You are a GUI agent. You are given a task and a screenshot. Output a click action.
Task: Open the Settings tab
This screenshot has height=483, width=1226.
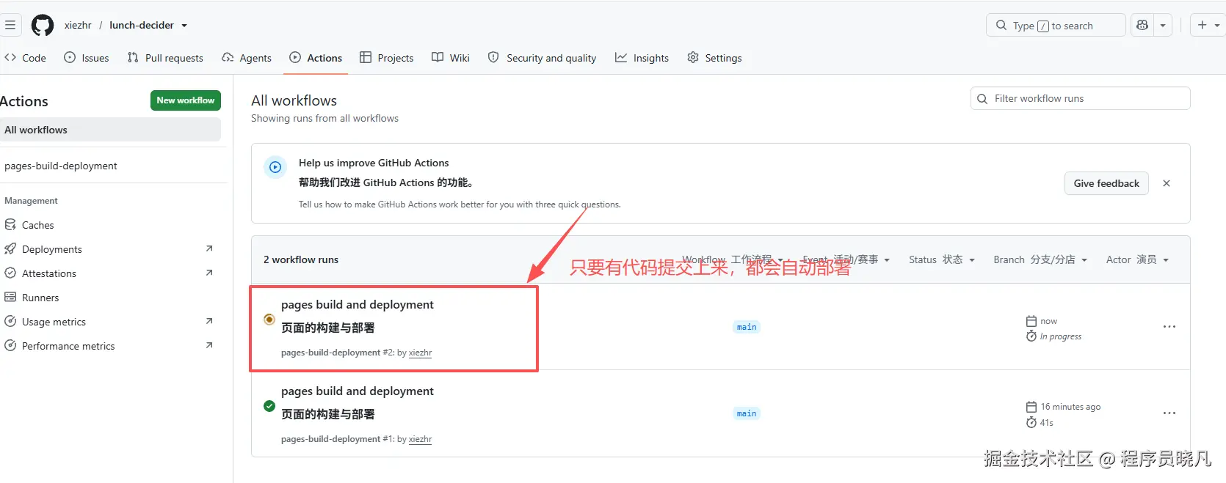tap(714, 58)
